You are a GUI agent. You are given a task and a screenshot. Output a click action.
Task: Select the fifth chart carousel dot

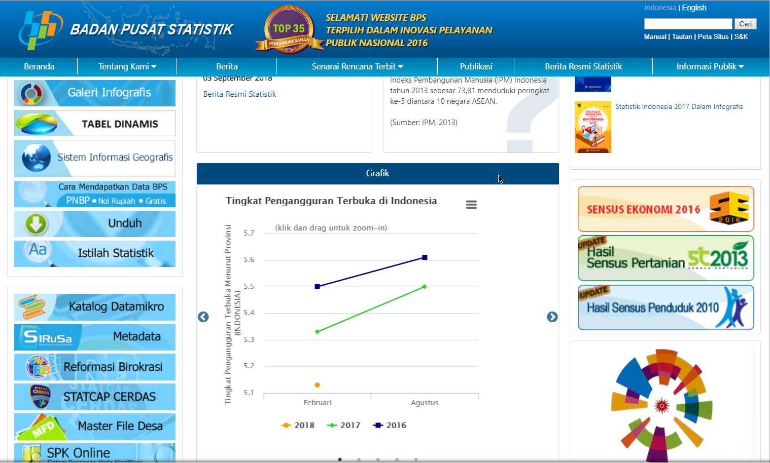(x=416, y=459)
